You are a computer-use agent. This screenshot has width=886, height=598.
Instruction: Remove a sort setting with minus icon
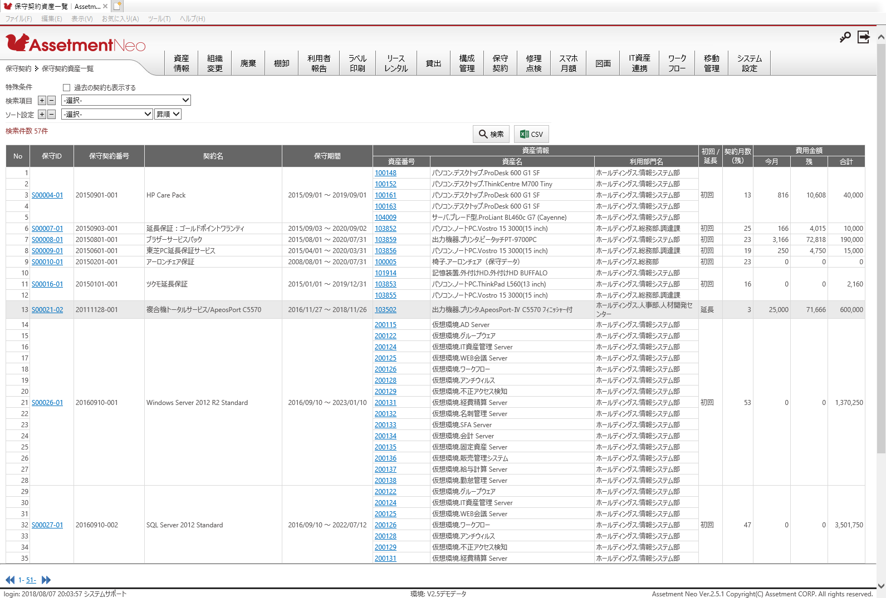pyautogui.click(x=51, y=115)
